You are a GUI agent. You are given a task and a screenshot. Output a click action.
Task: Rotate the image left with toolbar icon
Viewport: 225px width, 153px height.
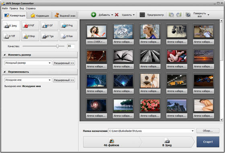tap(171, 14)
